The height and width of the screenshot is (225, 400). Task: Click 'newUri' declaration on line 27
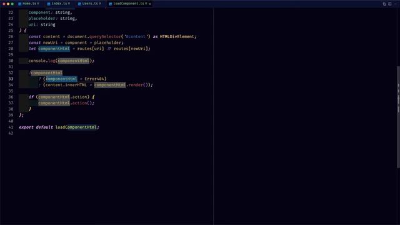click(50, 42)
